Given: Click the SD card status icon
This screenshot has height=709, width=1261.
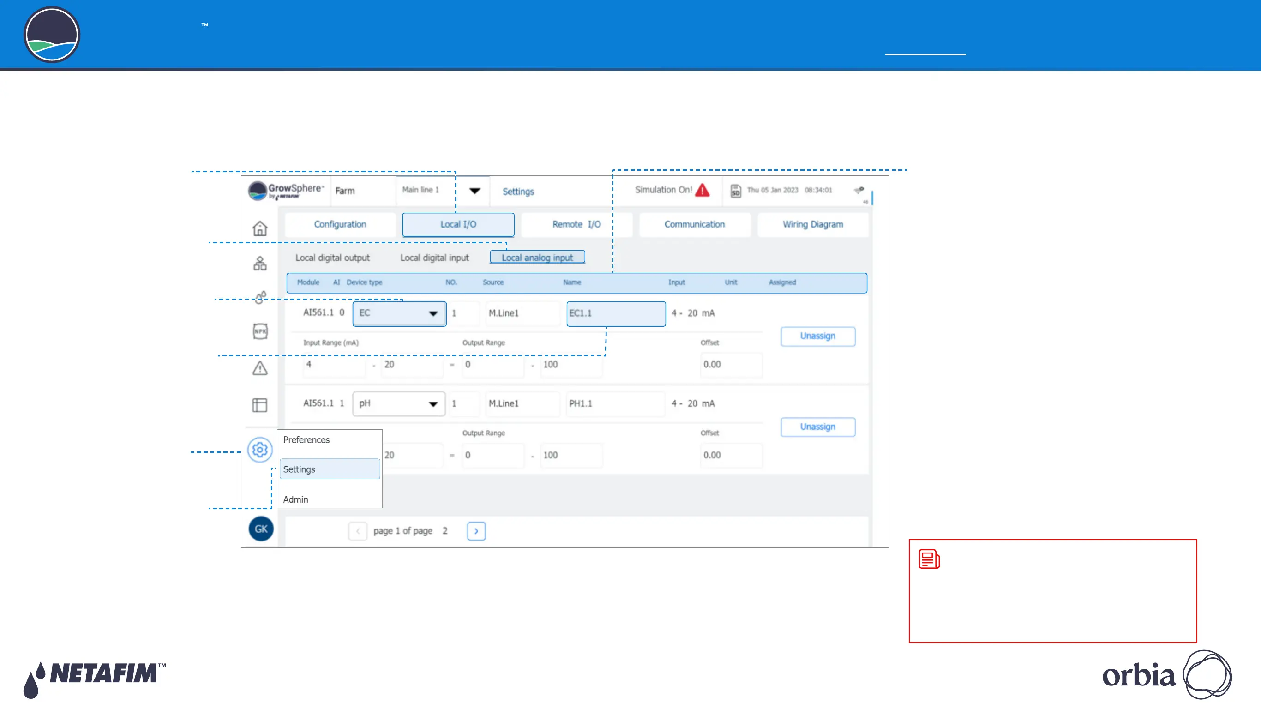Looking at the screenshot, I should click(x=735, y=191).
